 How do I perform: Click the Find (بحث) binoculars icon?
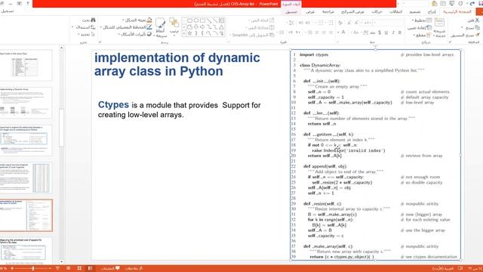93,20
